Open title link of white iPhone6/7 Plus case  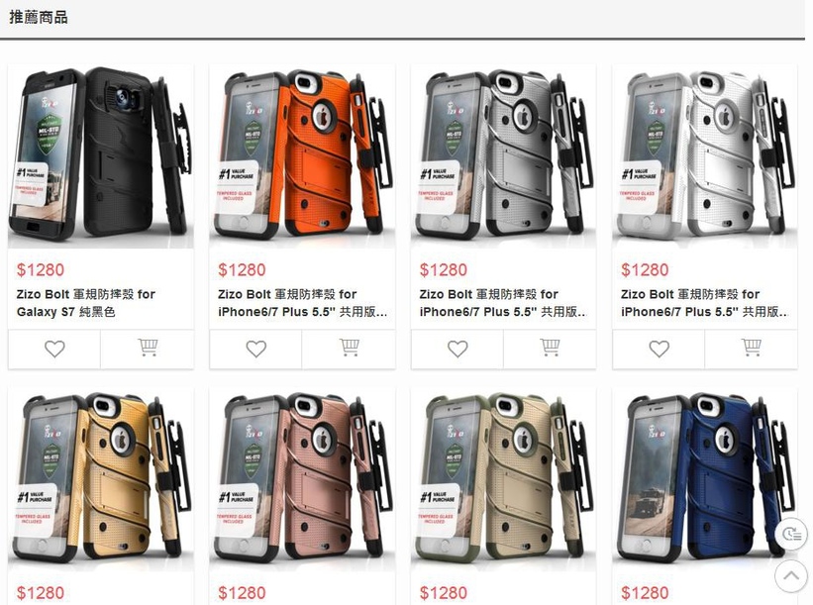point(705,303)
